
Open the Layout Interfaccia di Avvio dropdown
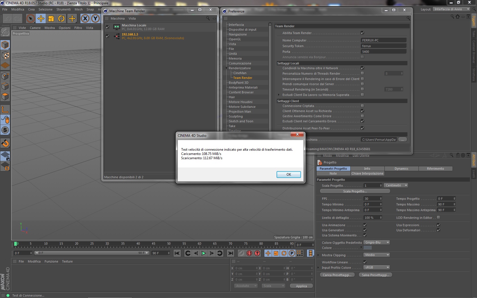coord(451,9)
